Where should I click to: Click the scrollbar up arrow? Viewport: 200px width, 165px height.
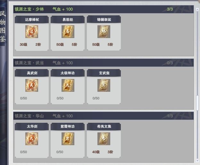197,9
